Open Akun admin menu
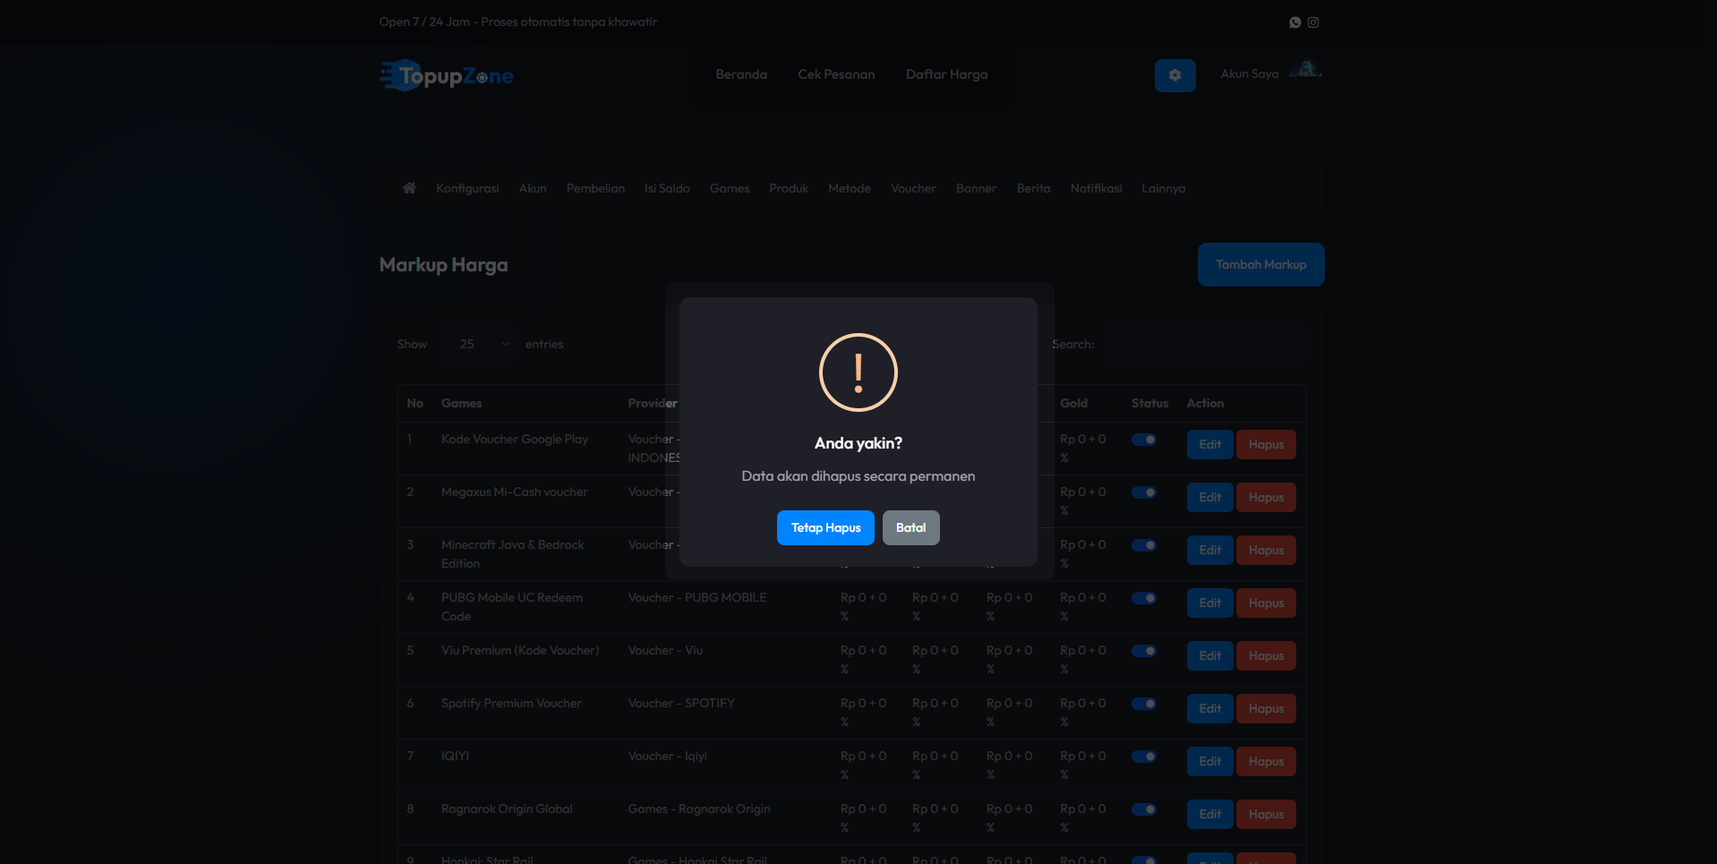The height and width of the screenshot is (864, 1717). [533, 188]
